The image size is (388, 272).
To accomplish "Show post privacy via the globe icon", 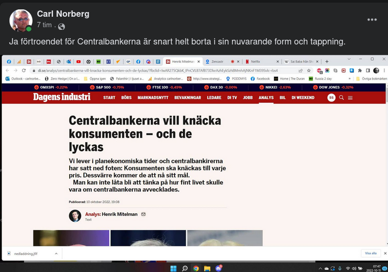I will pos(61,27).
